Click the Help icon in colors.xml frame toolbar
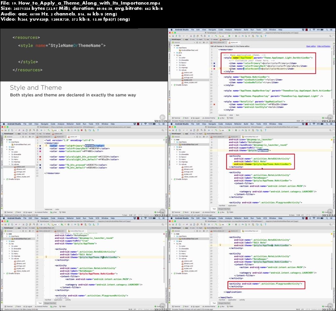The image size is (336, 311). (98, 130)
